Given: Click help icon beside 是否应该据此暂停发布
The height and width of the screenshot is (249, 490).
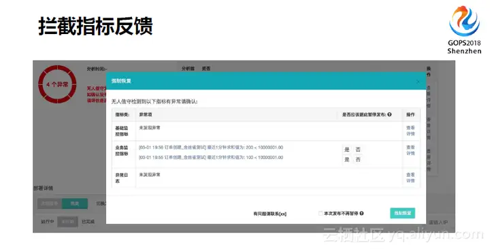Looking at the screenshot, I should point(389,115).
